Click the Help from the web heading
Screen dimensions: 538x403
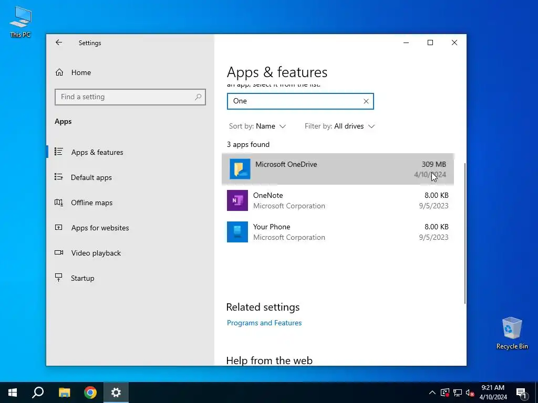(270, 360)
